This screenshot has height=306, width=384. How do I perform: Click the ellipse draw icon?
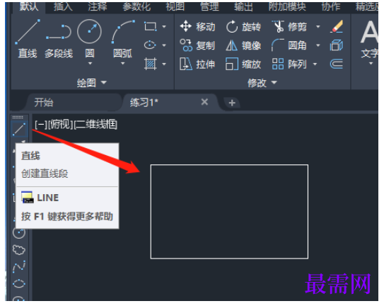(x=150, y=45)
